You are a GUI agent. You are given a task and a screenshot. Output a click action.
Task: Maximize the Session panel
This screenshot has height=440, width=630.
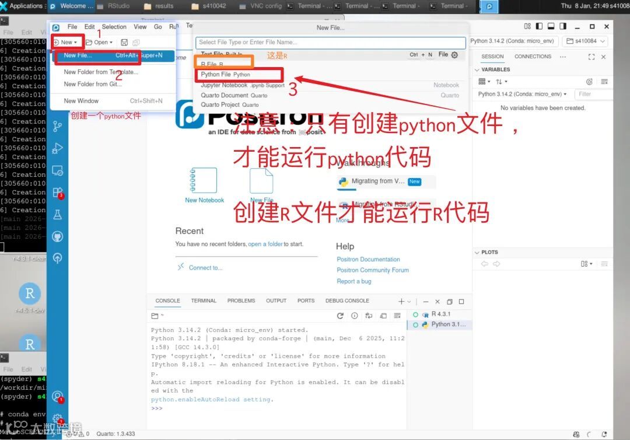pos(591,57)
